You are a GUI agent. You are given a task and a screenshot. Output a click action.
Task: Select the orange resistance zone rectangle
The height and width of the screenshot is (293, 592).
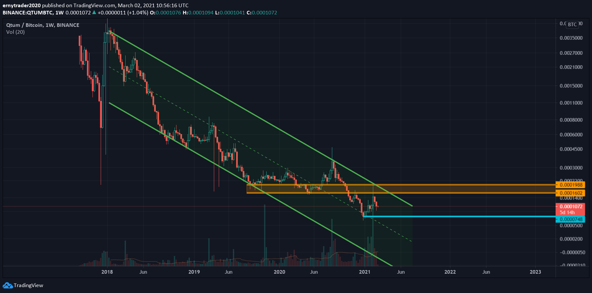(401, 189)
